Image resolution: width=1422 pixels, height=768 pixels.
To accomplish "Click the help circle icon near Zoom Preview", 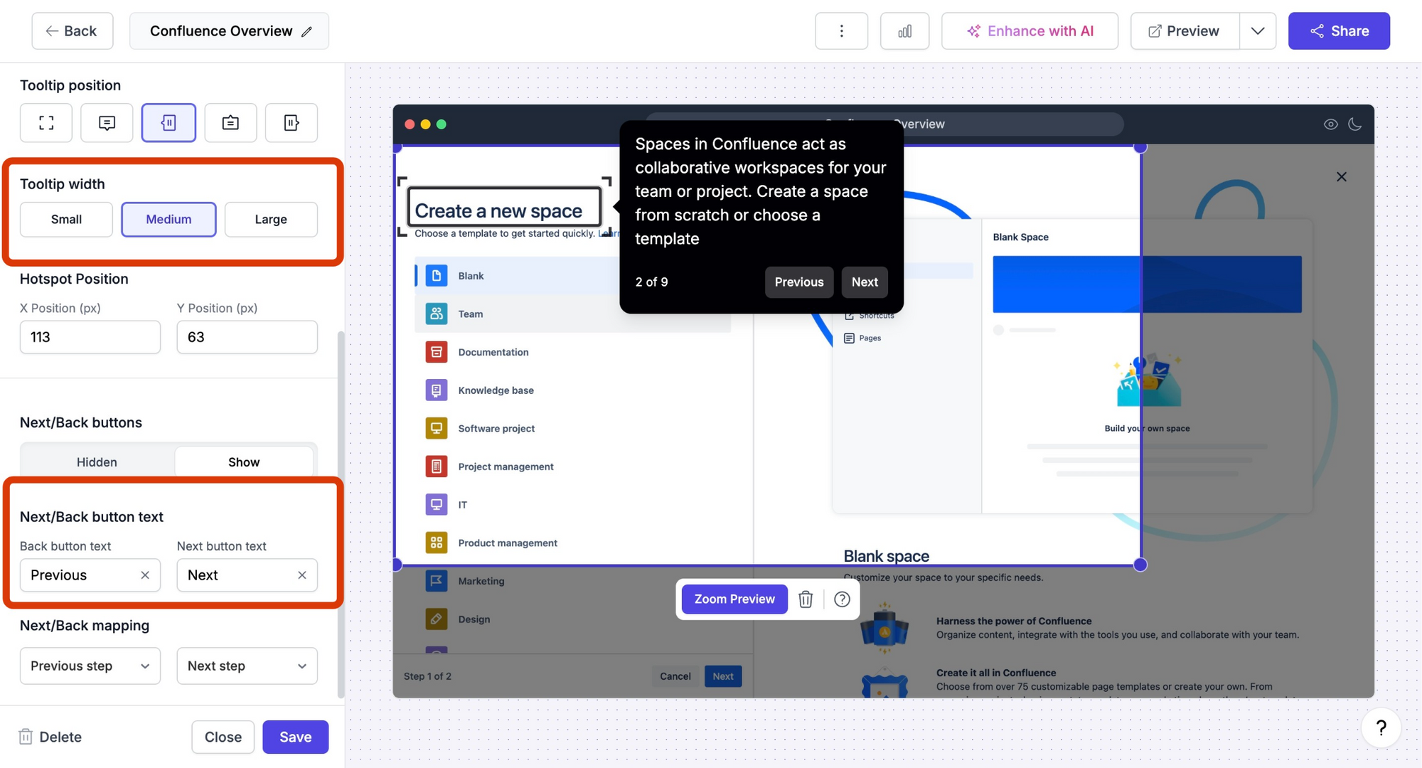I will tap(842, 599).
